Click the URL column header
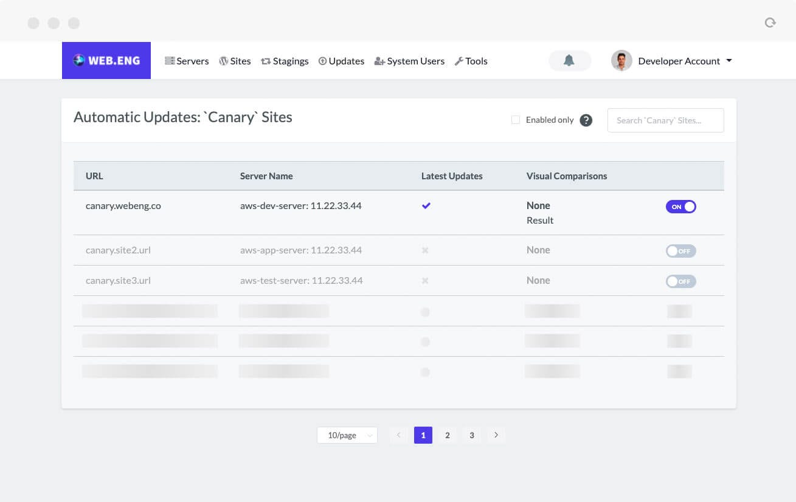This screenshot has width=796, height=502. point(94,176)
